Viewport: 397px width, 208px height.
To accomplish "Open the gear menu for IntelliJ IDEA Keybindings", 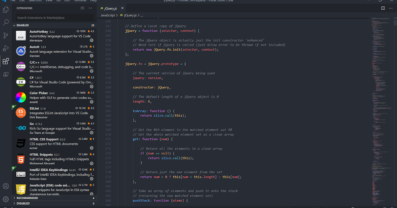I will pyautogui.click(x=92, y=179).
